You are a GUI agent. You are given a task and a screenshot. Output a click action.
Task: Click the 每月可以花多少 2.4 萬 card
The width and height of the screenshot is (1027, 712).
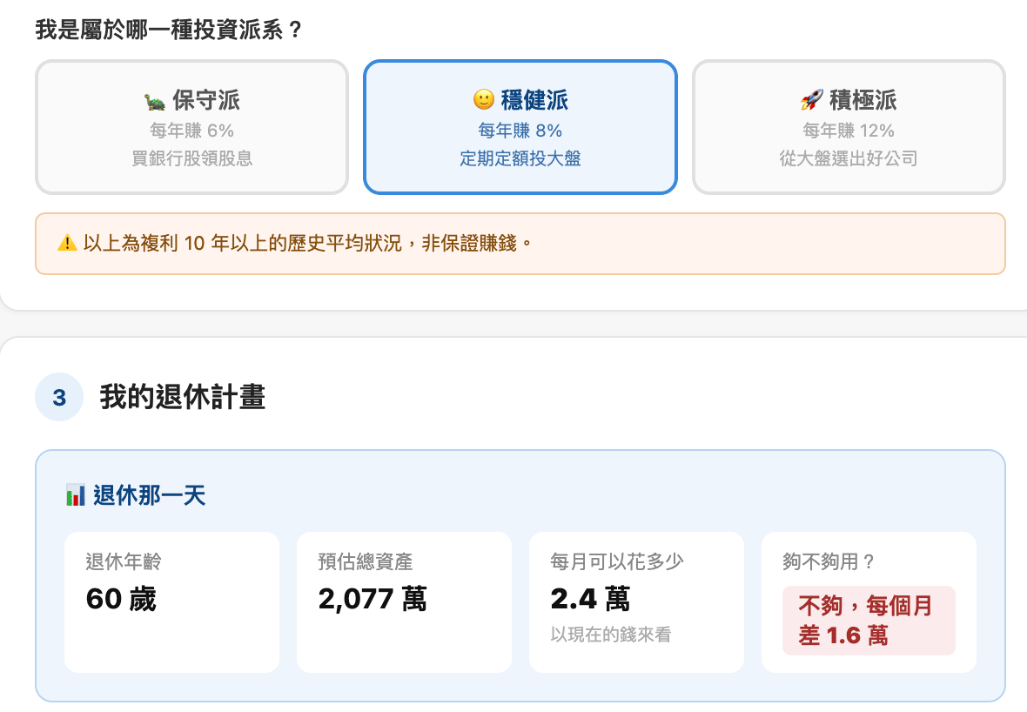coord(636,602)
